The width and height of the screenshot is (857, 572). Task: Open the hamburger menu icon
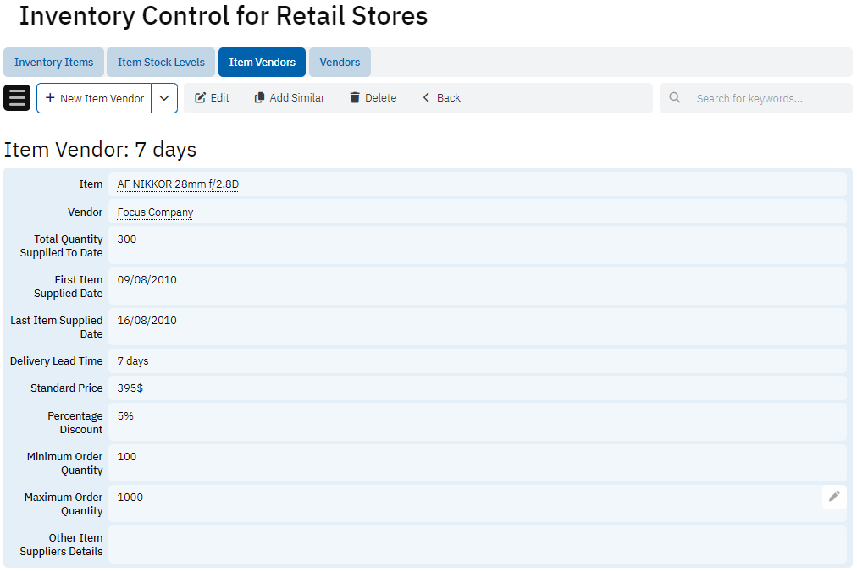17,98
